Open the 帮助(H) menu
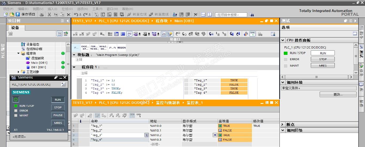 click(127, 9)
